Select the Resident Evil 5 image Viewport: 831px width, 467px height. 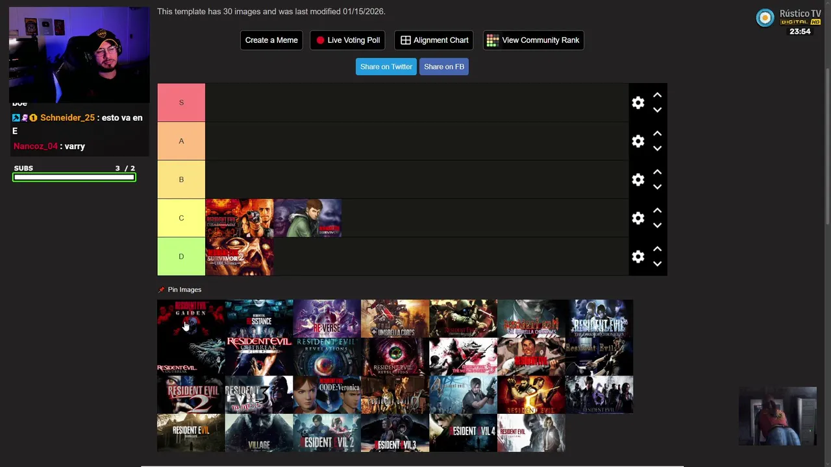531,395
